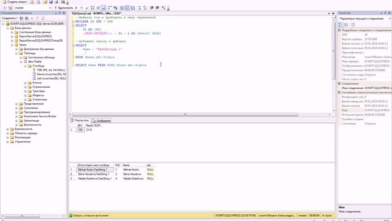The image size is (392, 221).
Task: Click the Debug green arrow icon next to Execute
Action: (76, 8)
